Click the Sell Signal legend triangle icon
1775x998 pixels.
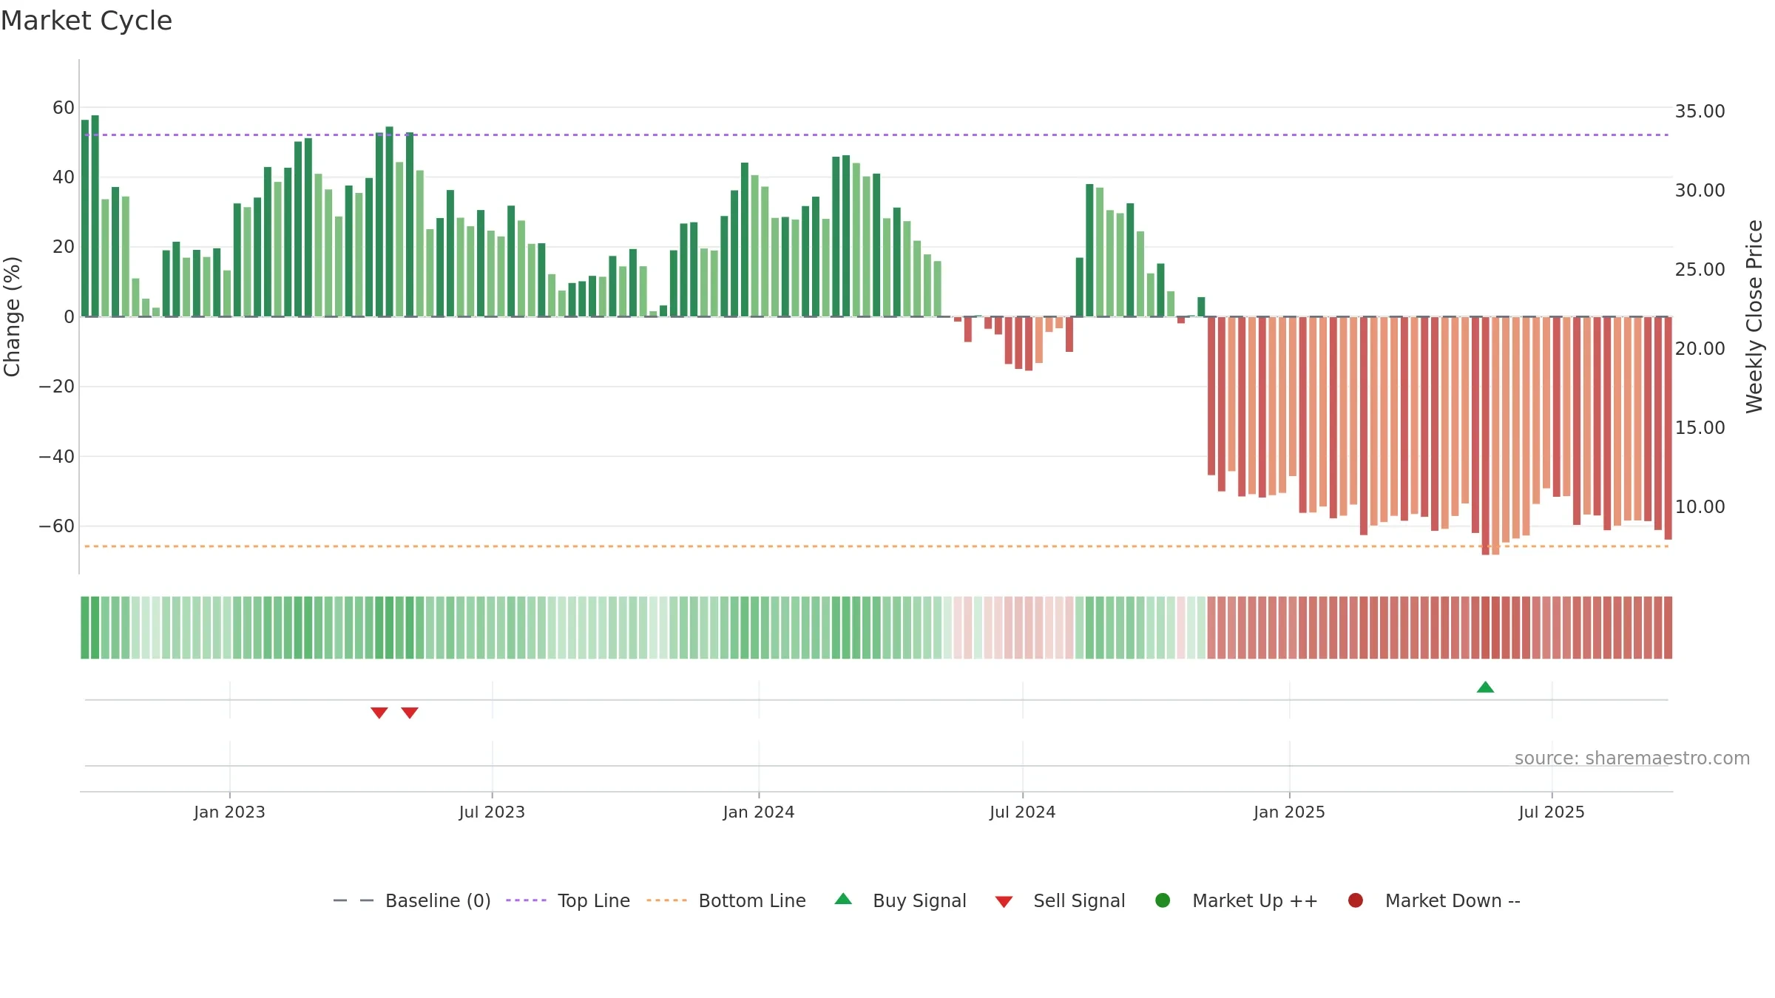point(1004,902)
